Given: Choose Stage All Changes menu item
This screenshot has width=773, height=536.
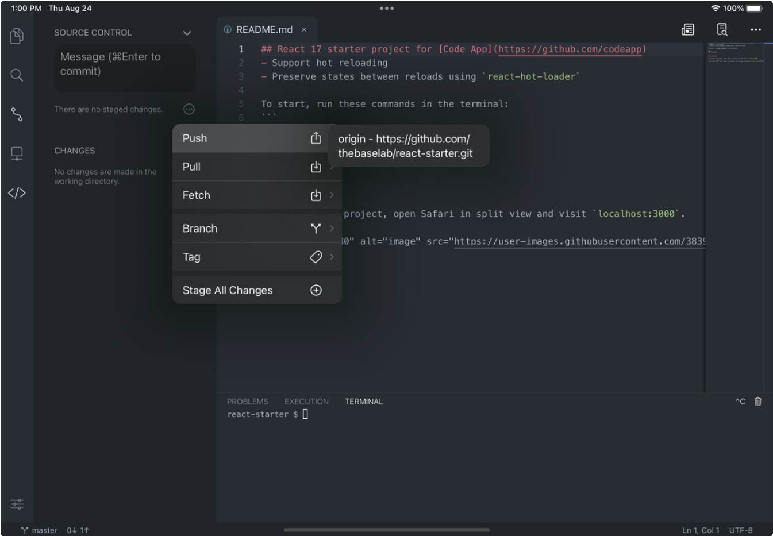Looking at the screenshot, I should 257,290.
